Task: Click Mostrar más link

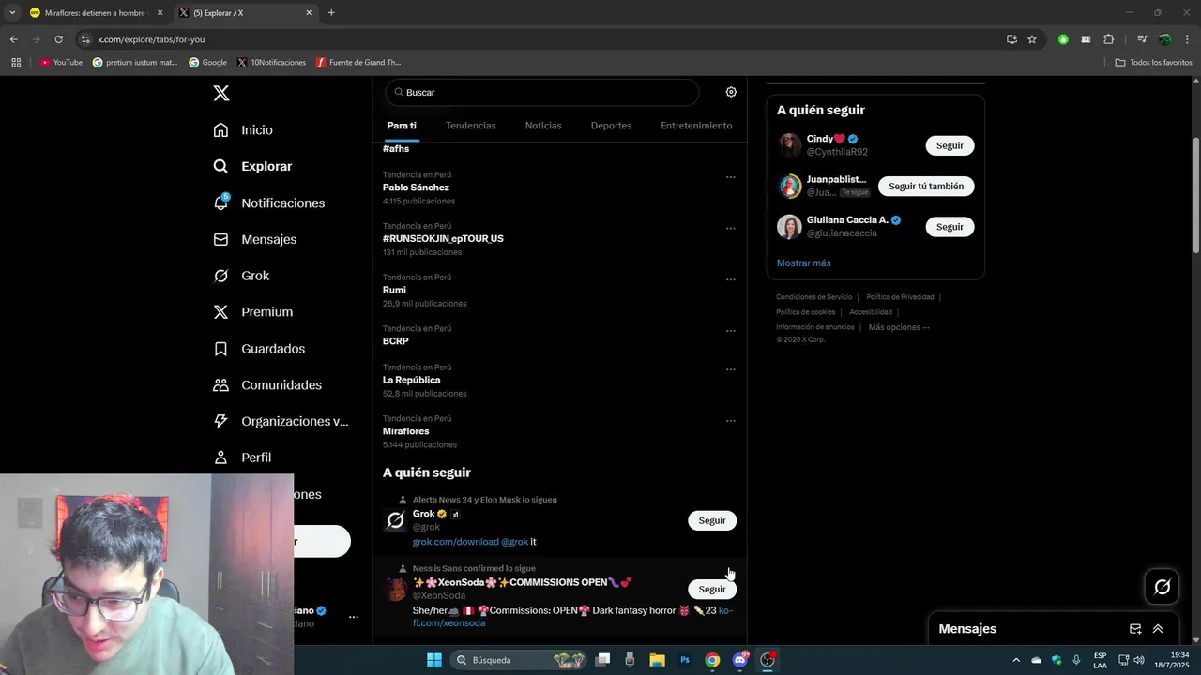Action: click(803, 263)
